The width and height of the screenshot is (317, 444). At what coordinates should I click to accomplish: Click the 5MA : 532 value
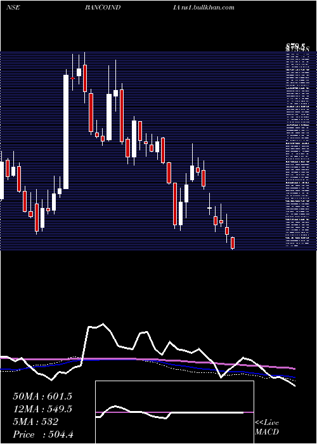(x=36, y=422)
